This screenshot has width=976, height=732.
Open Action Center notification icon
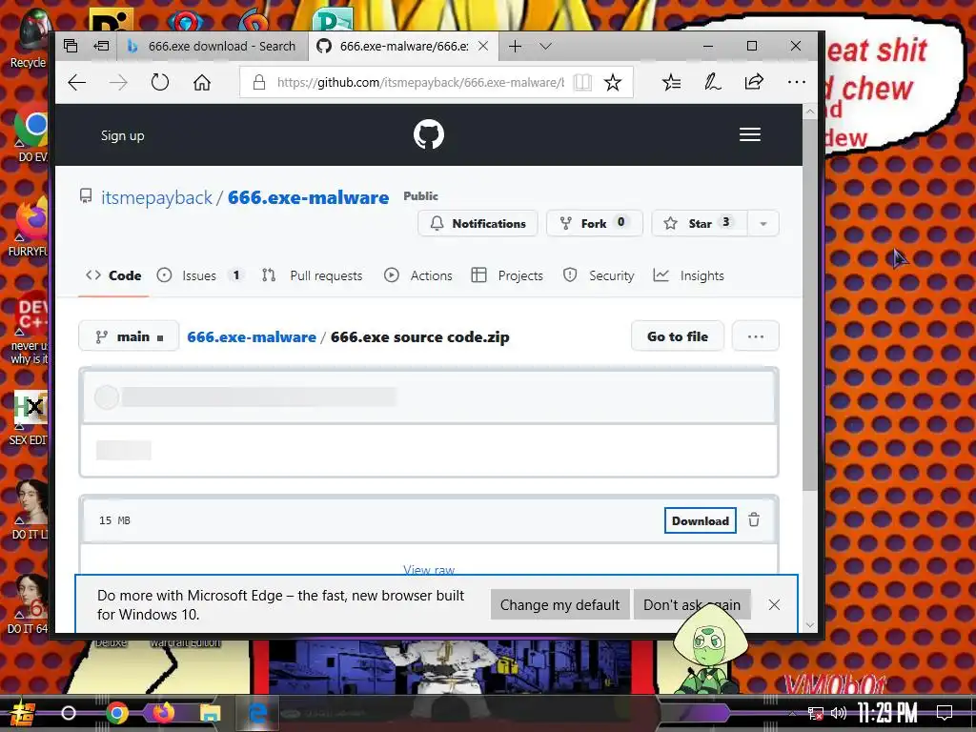click(x=945, y=713)
